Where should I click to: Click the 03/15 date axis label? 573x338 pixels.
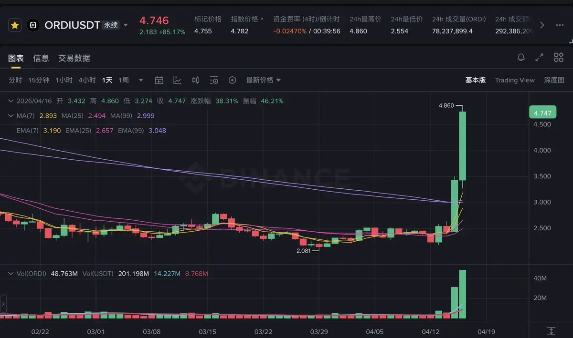pyautogui.click(x=207, y=331)
